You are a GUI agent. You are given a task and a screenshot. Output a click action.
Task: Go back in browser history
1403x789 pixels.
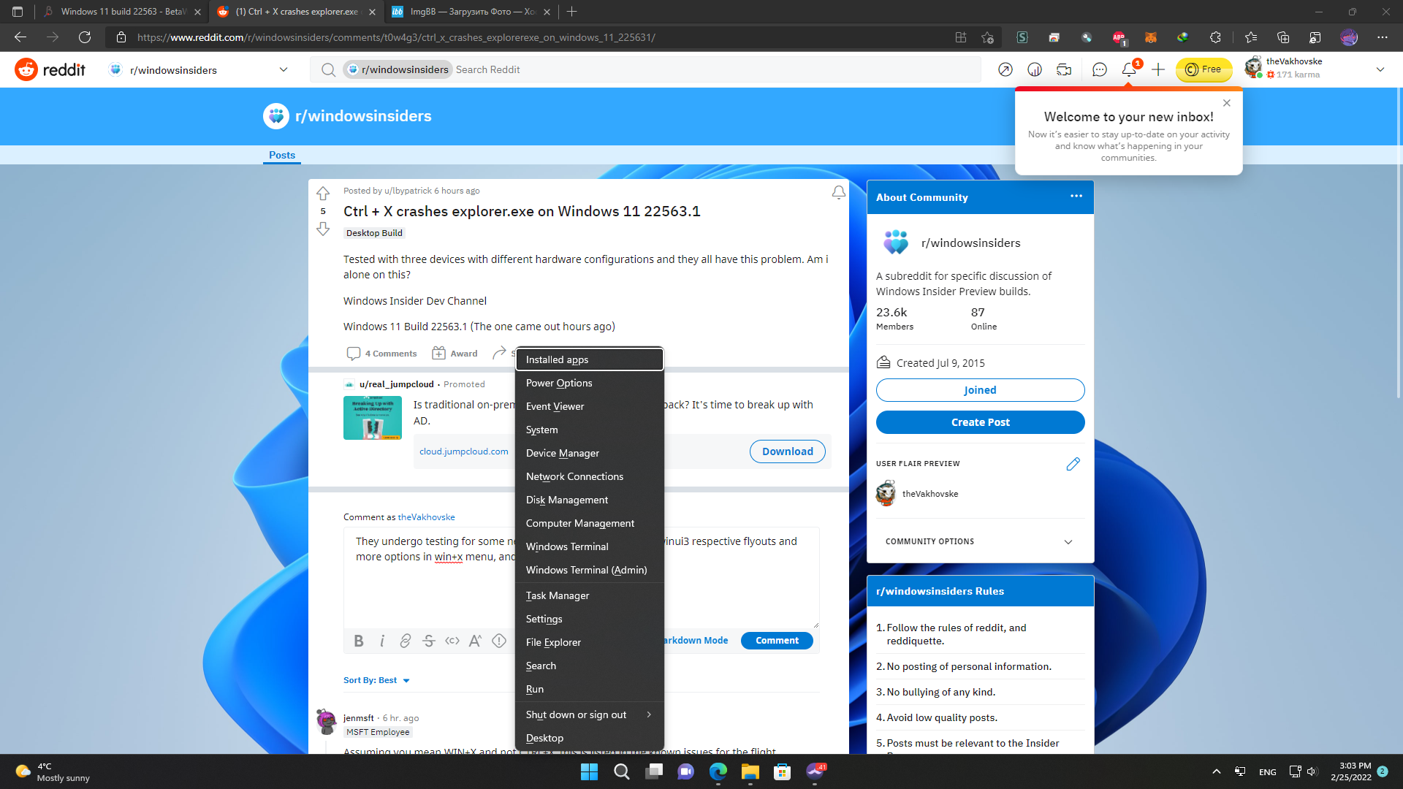(20, 37)
